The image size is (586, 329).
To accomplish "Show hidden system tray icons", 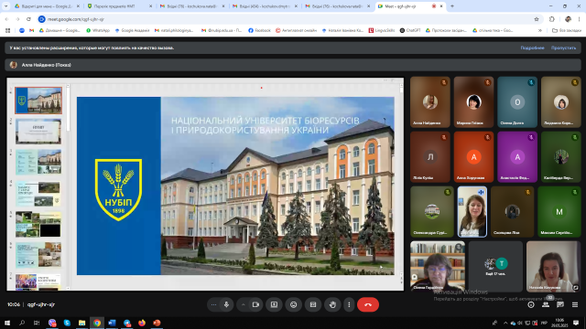I will pyautogui.click(x=505, y=323).
